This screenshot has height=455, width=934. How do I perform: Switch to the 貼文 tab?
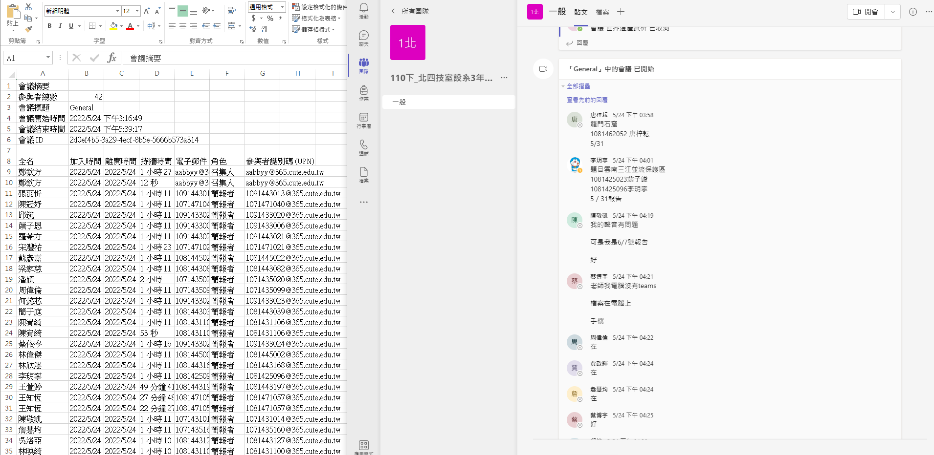580,12
